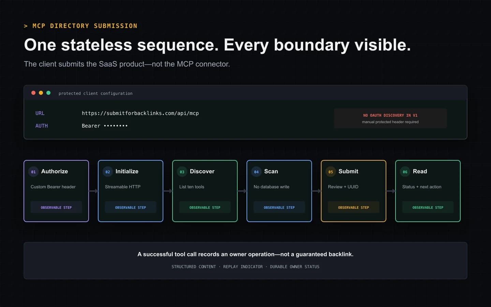The image size is (491, 307).
Task: Click the 'Status + next action' text
Action: point(422,187)
